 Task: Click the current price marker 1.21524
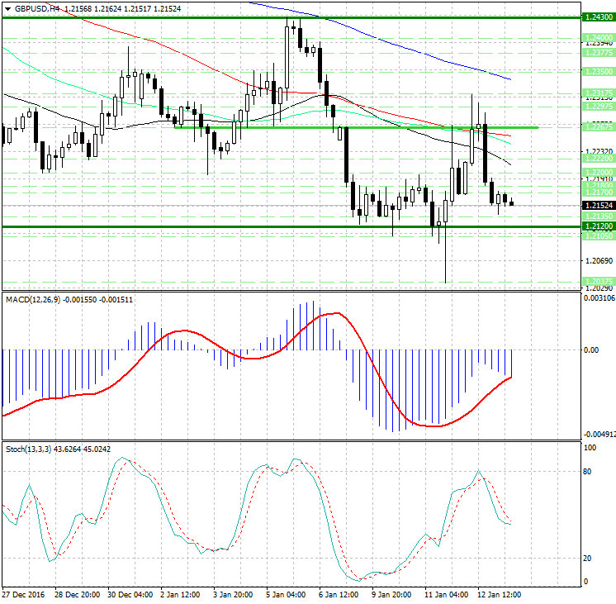point(597,205)
